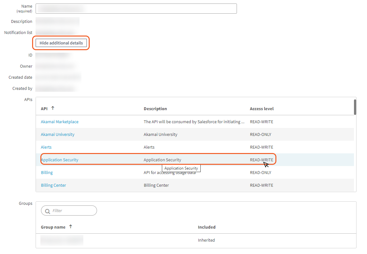Open the Billing API link
367x254 pixels.
[47, 172]
